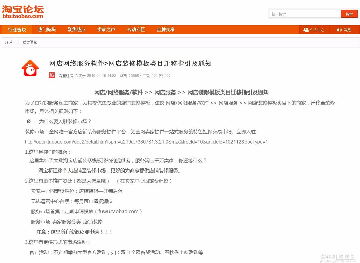
Task: Click the line 1.这里是你们的舞台：
Action: [x=48, y=152]
